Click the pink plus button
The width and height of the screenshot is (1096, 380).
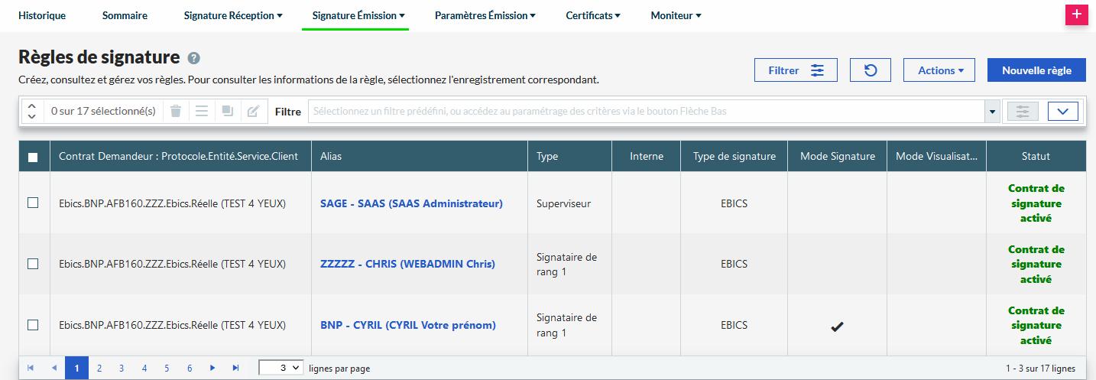(1076, 15)
